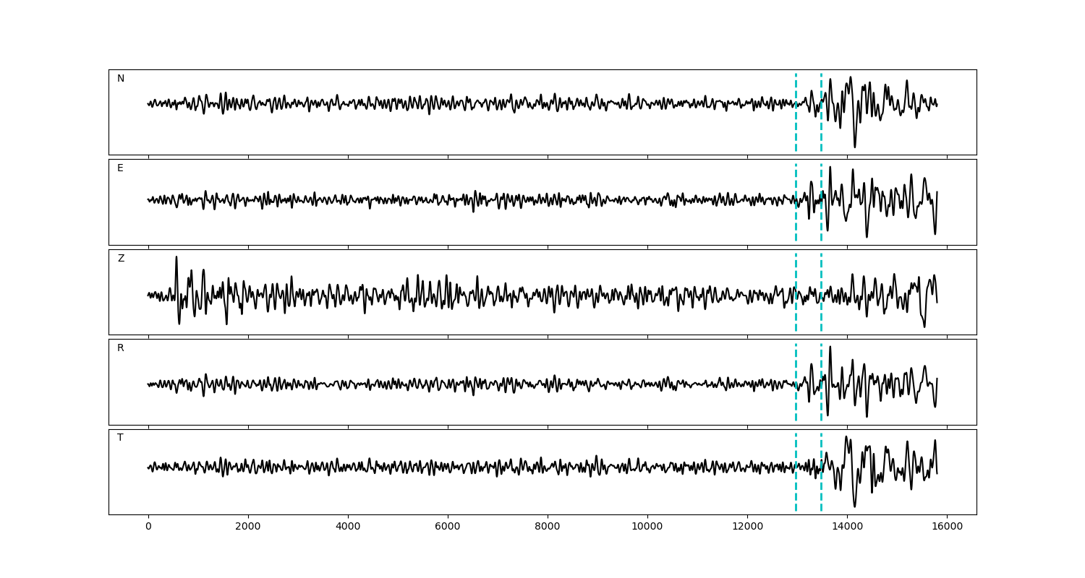Click the N channel label
Screen dimensions: 1085x578
[x=121, y=79]
